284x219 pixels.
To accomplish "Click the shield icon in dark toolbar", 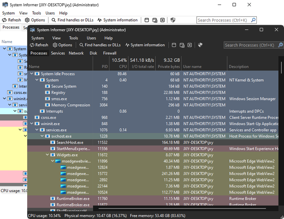I will 200,45.
